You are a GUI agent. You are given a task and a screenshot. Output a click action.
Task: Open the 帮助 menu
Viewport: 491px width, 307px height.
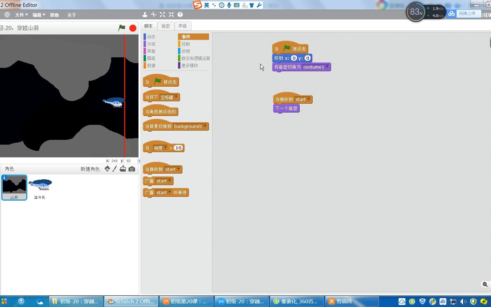tap(54, 15)
